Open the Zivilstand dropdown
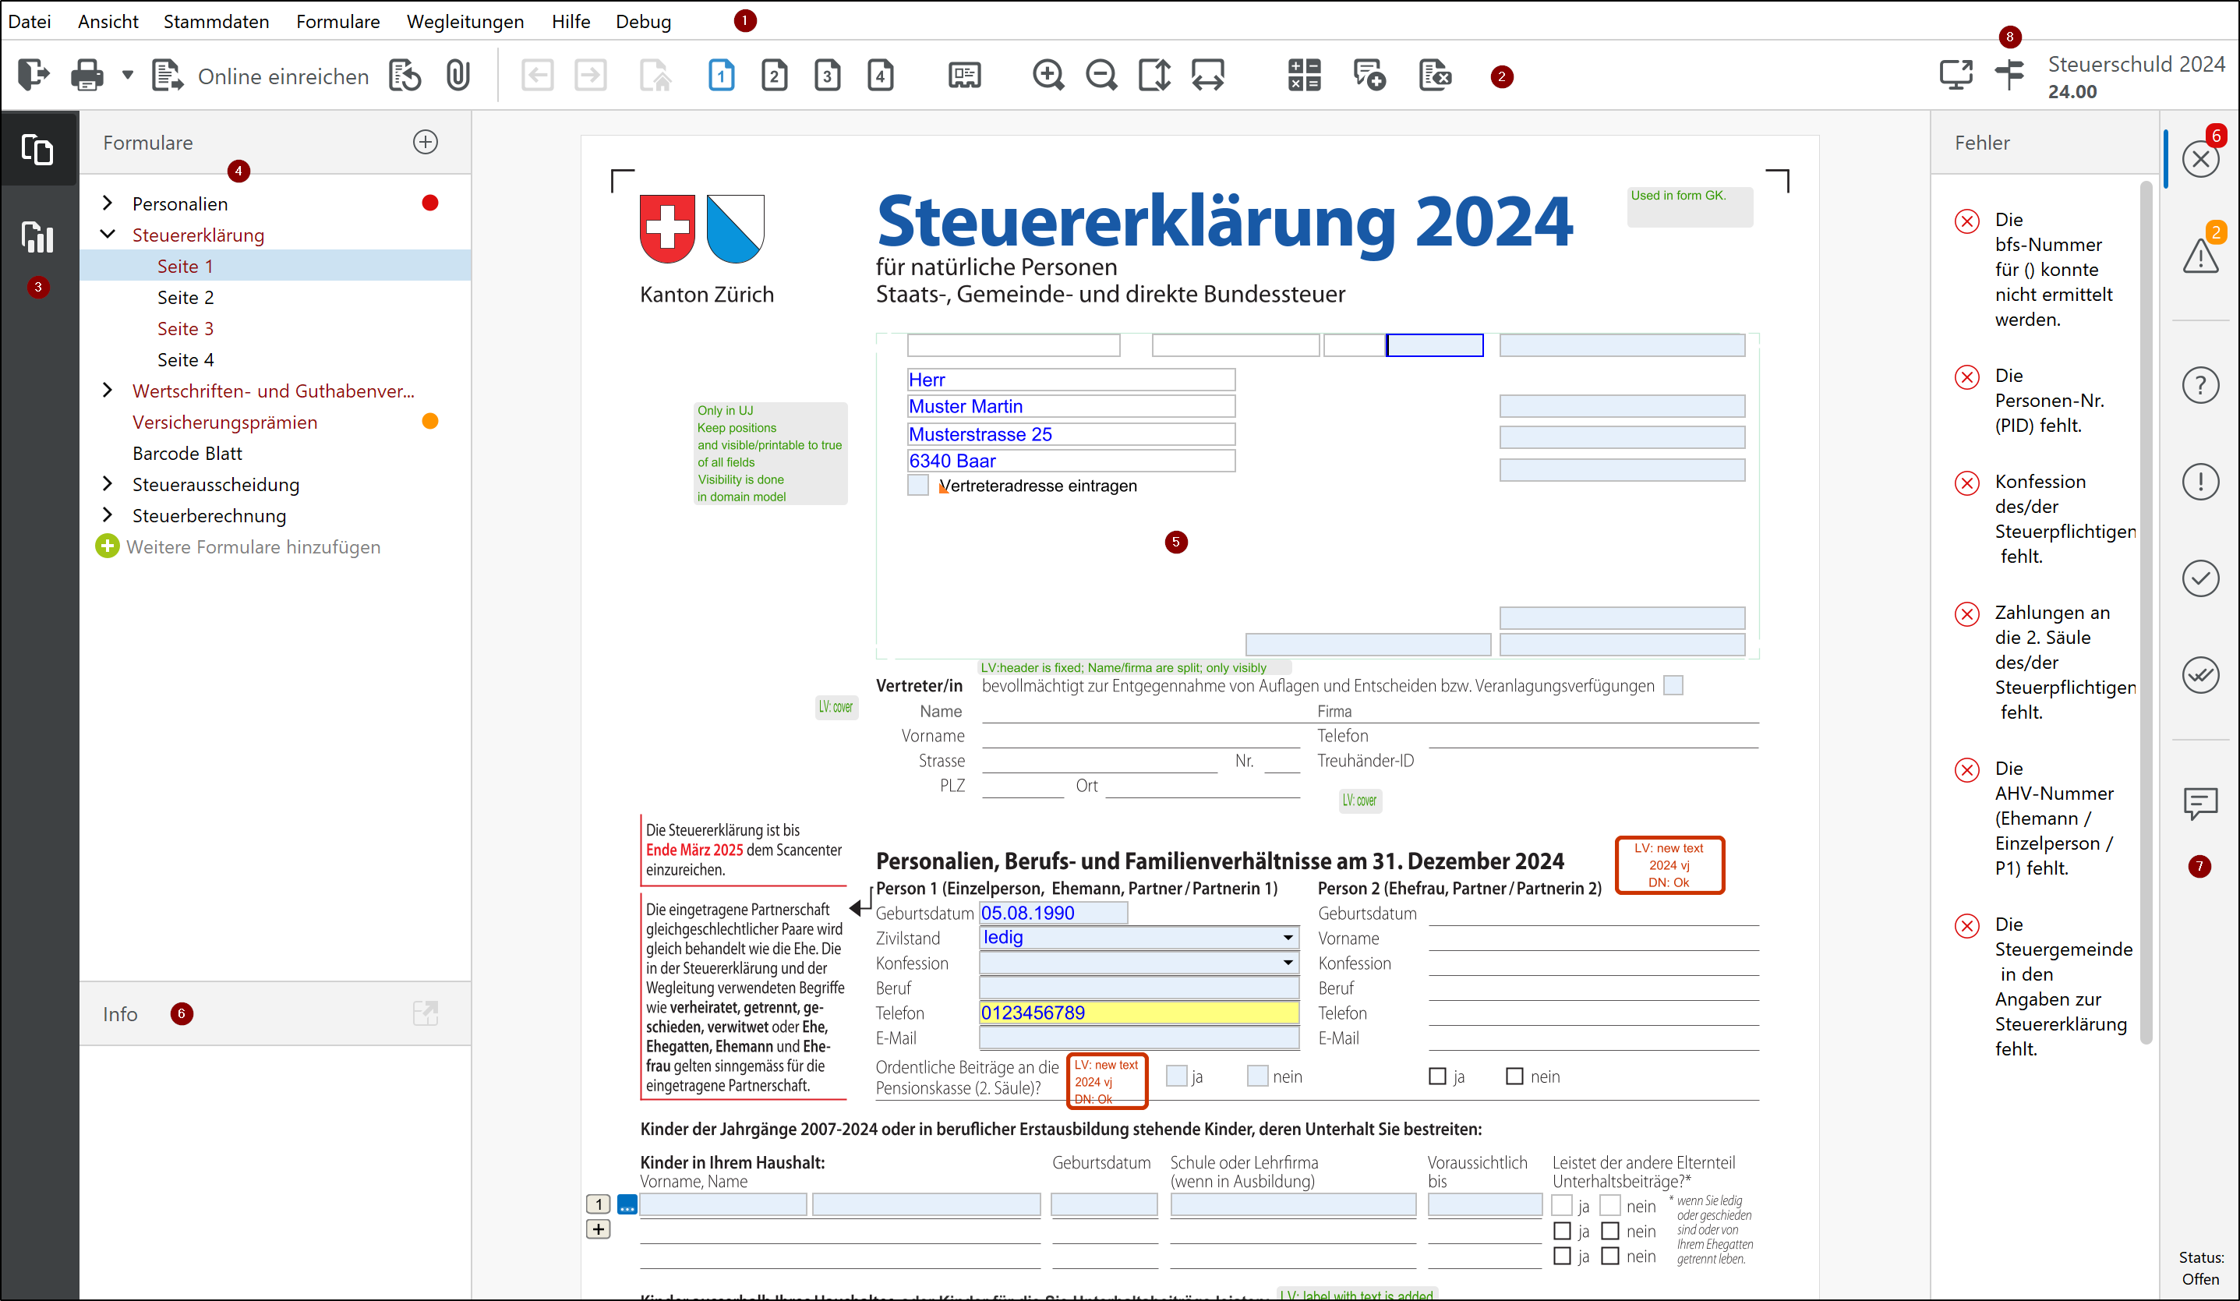 point(1287,937)
